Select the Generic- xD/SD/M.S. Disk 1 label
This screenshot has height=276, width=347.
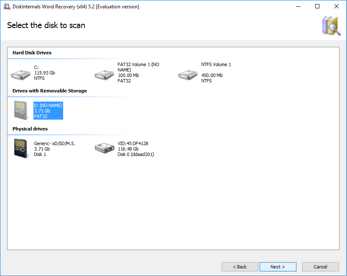tap(54, 149)
